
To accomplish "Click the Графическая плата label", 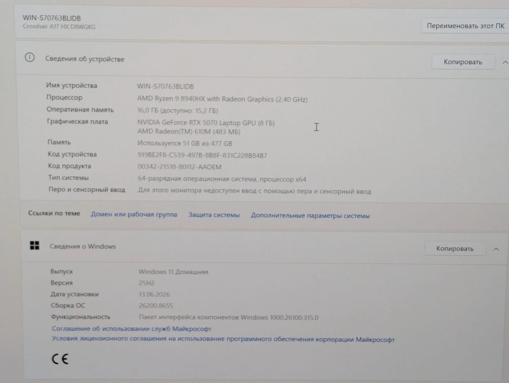I will [x=78, y=122].
